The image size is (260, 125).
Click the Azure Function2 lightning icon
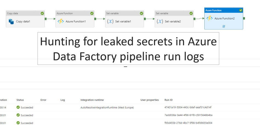(210, 18)
